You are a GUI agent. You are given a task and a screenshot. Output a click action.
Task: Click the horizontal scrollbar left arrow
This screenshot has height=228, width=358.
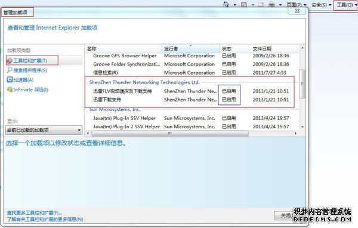(88, 133)
